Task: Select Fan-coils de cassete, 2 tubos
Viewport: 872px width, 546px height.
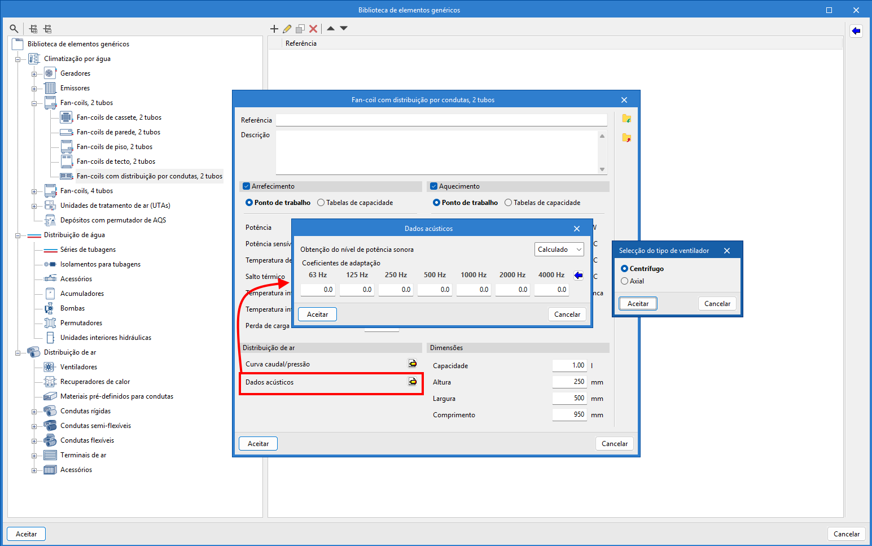Action: click(x=119, y=117)
